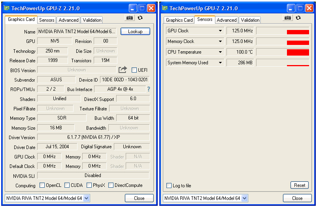Tick the DirectCompute checkbox

coord(111,185)
